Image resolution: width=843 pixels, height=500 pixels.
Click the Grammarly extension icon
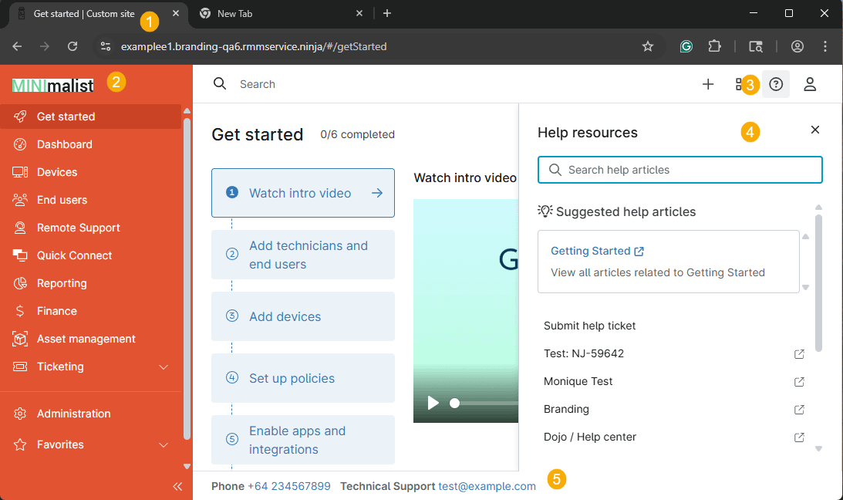(686, 46)
